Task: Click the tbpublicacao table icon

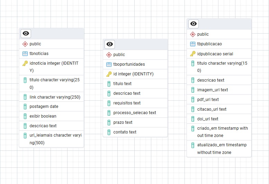Action: pos(193,44)
